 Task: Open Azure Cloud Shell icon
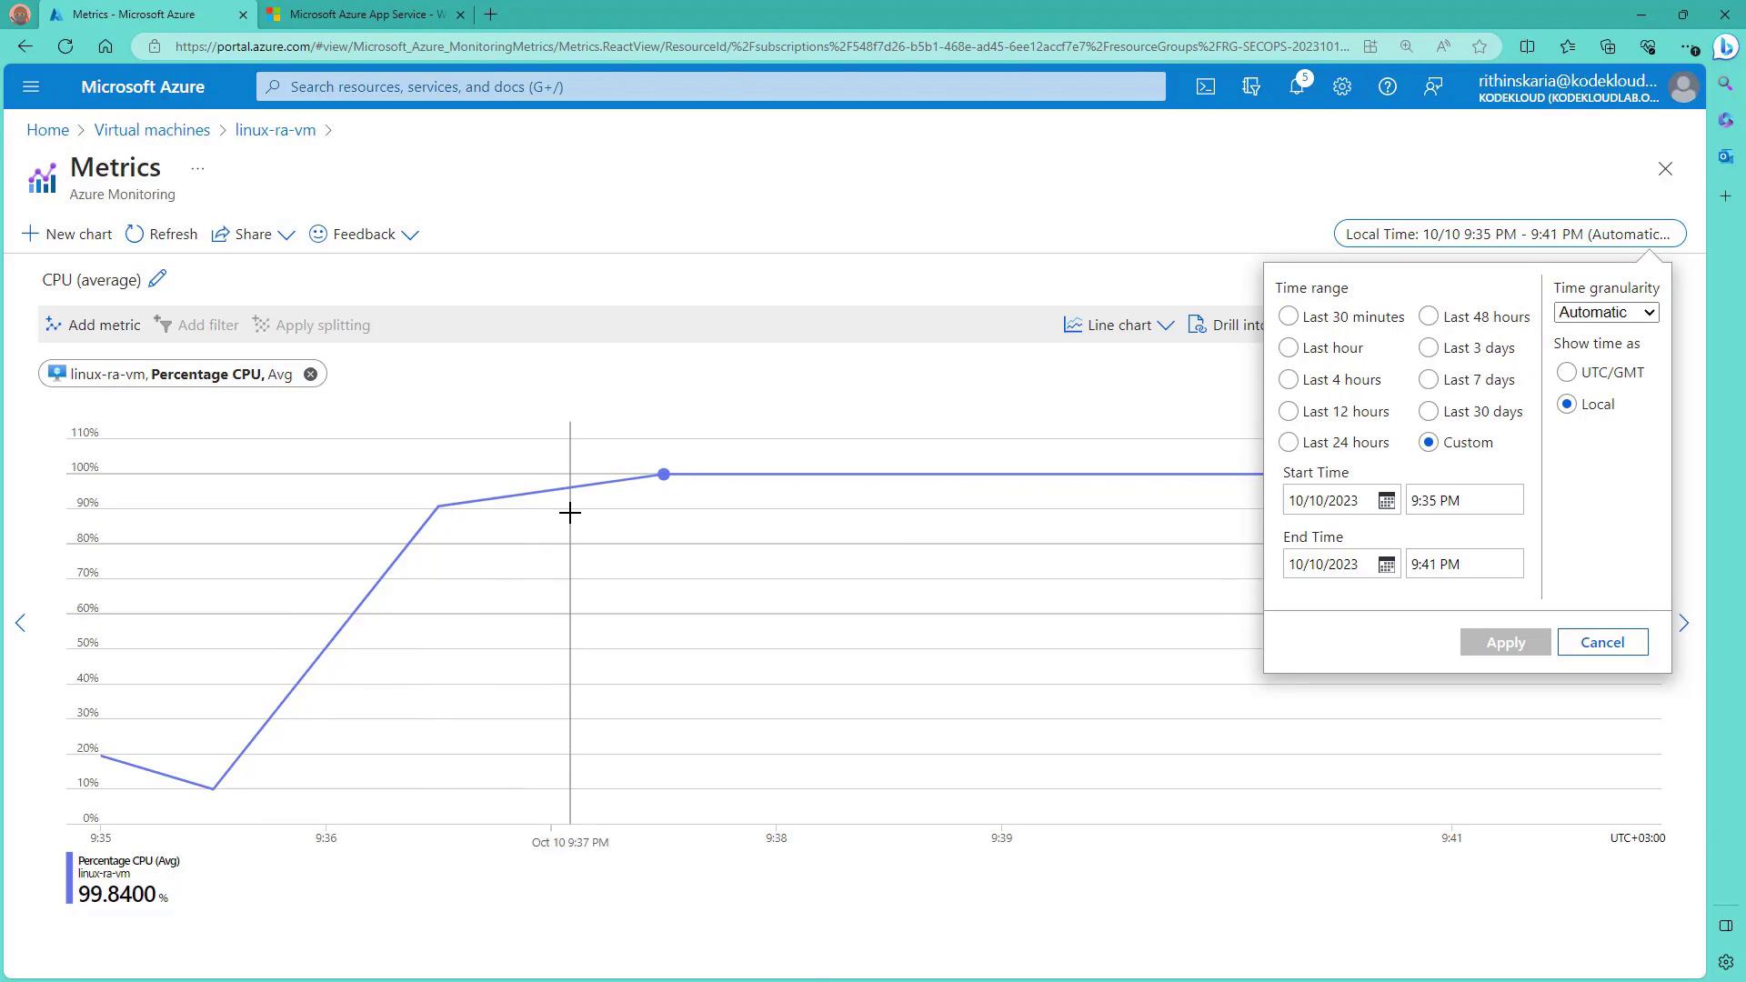point(1205,86)
